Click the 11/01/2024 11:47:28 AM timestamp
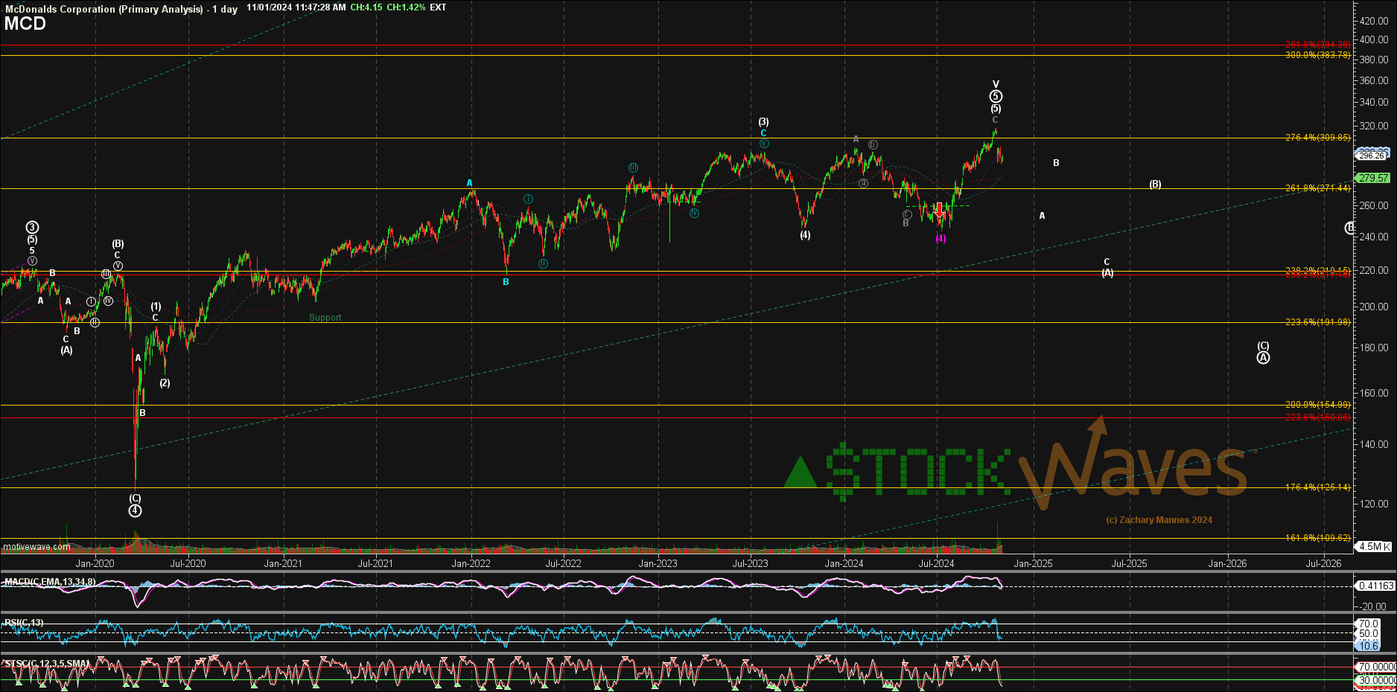Viewport: 1397px width, 692px height. coord(296,7)
